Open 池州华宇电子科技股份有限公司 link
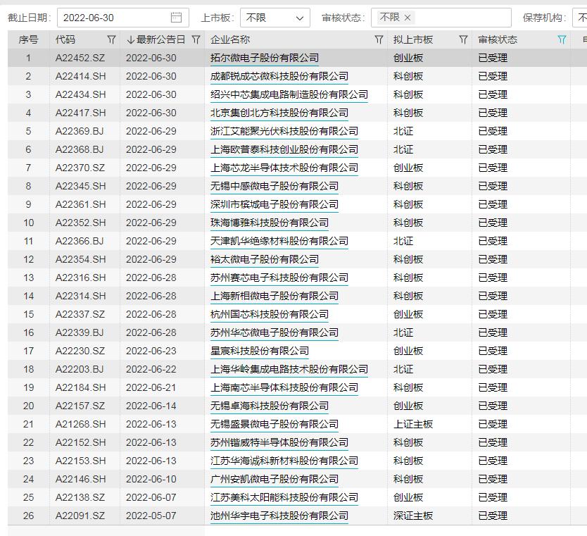Screen dimensions: 587x536 279,516
